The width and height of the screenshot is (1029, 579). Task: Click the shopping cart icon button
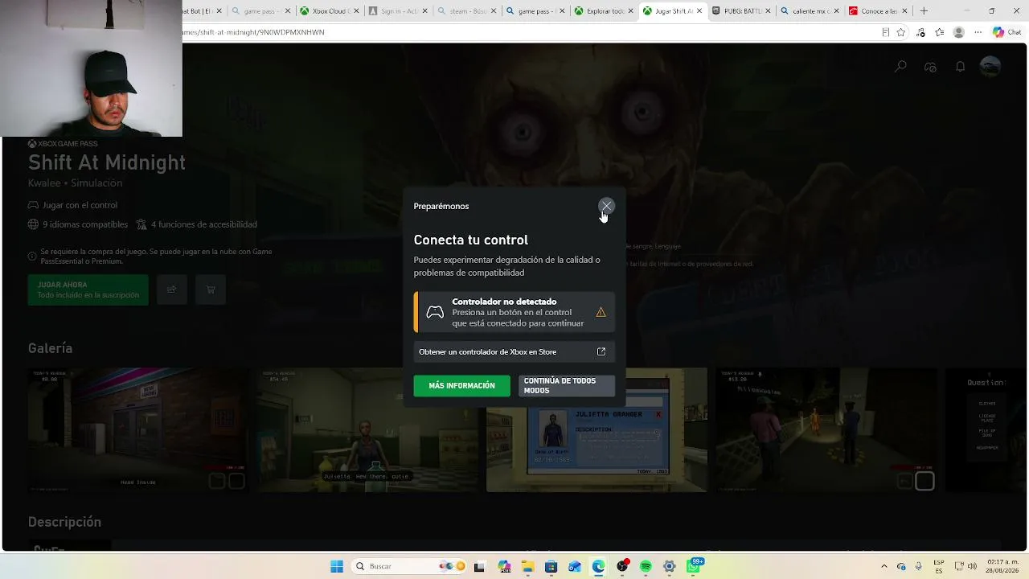pyautogui.click(x=211, y=289)
